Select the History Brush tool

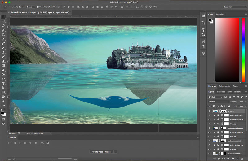point(3,57)
